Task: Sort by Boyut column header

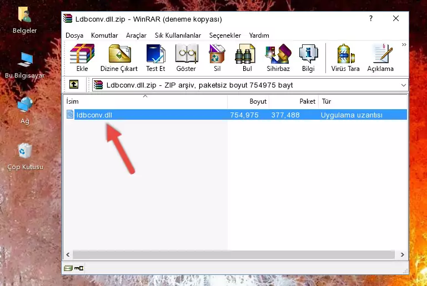Action: coord(248,101)
